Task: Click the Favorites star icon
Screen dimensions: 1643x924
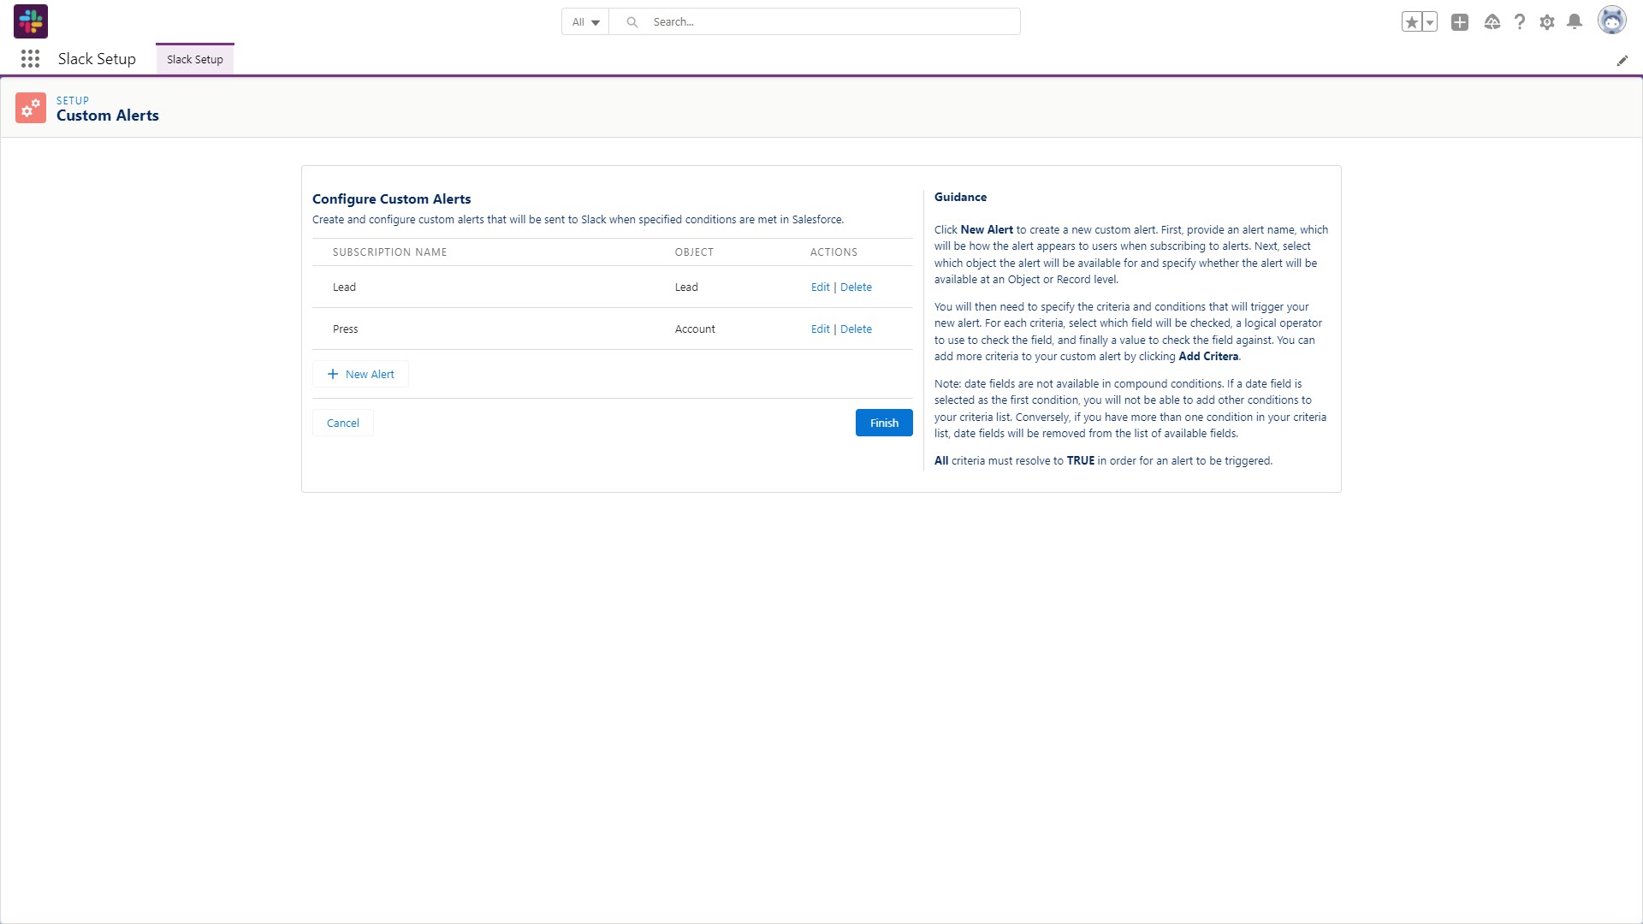Action: [1412, 22]
